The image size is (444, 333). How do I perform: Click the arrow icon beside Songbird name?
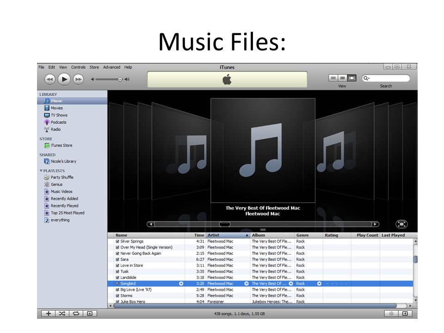pyautogui.click(x=181, y=284)
